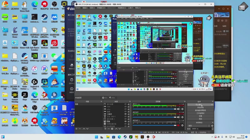
Task: Click the Add scene plus icon
Action: point(76,129)
